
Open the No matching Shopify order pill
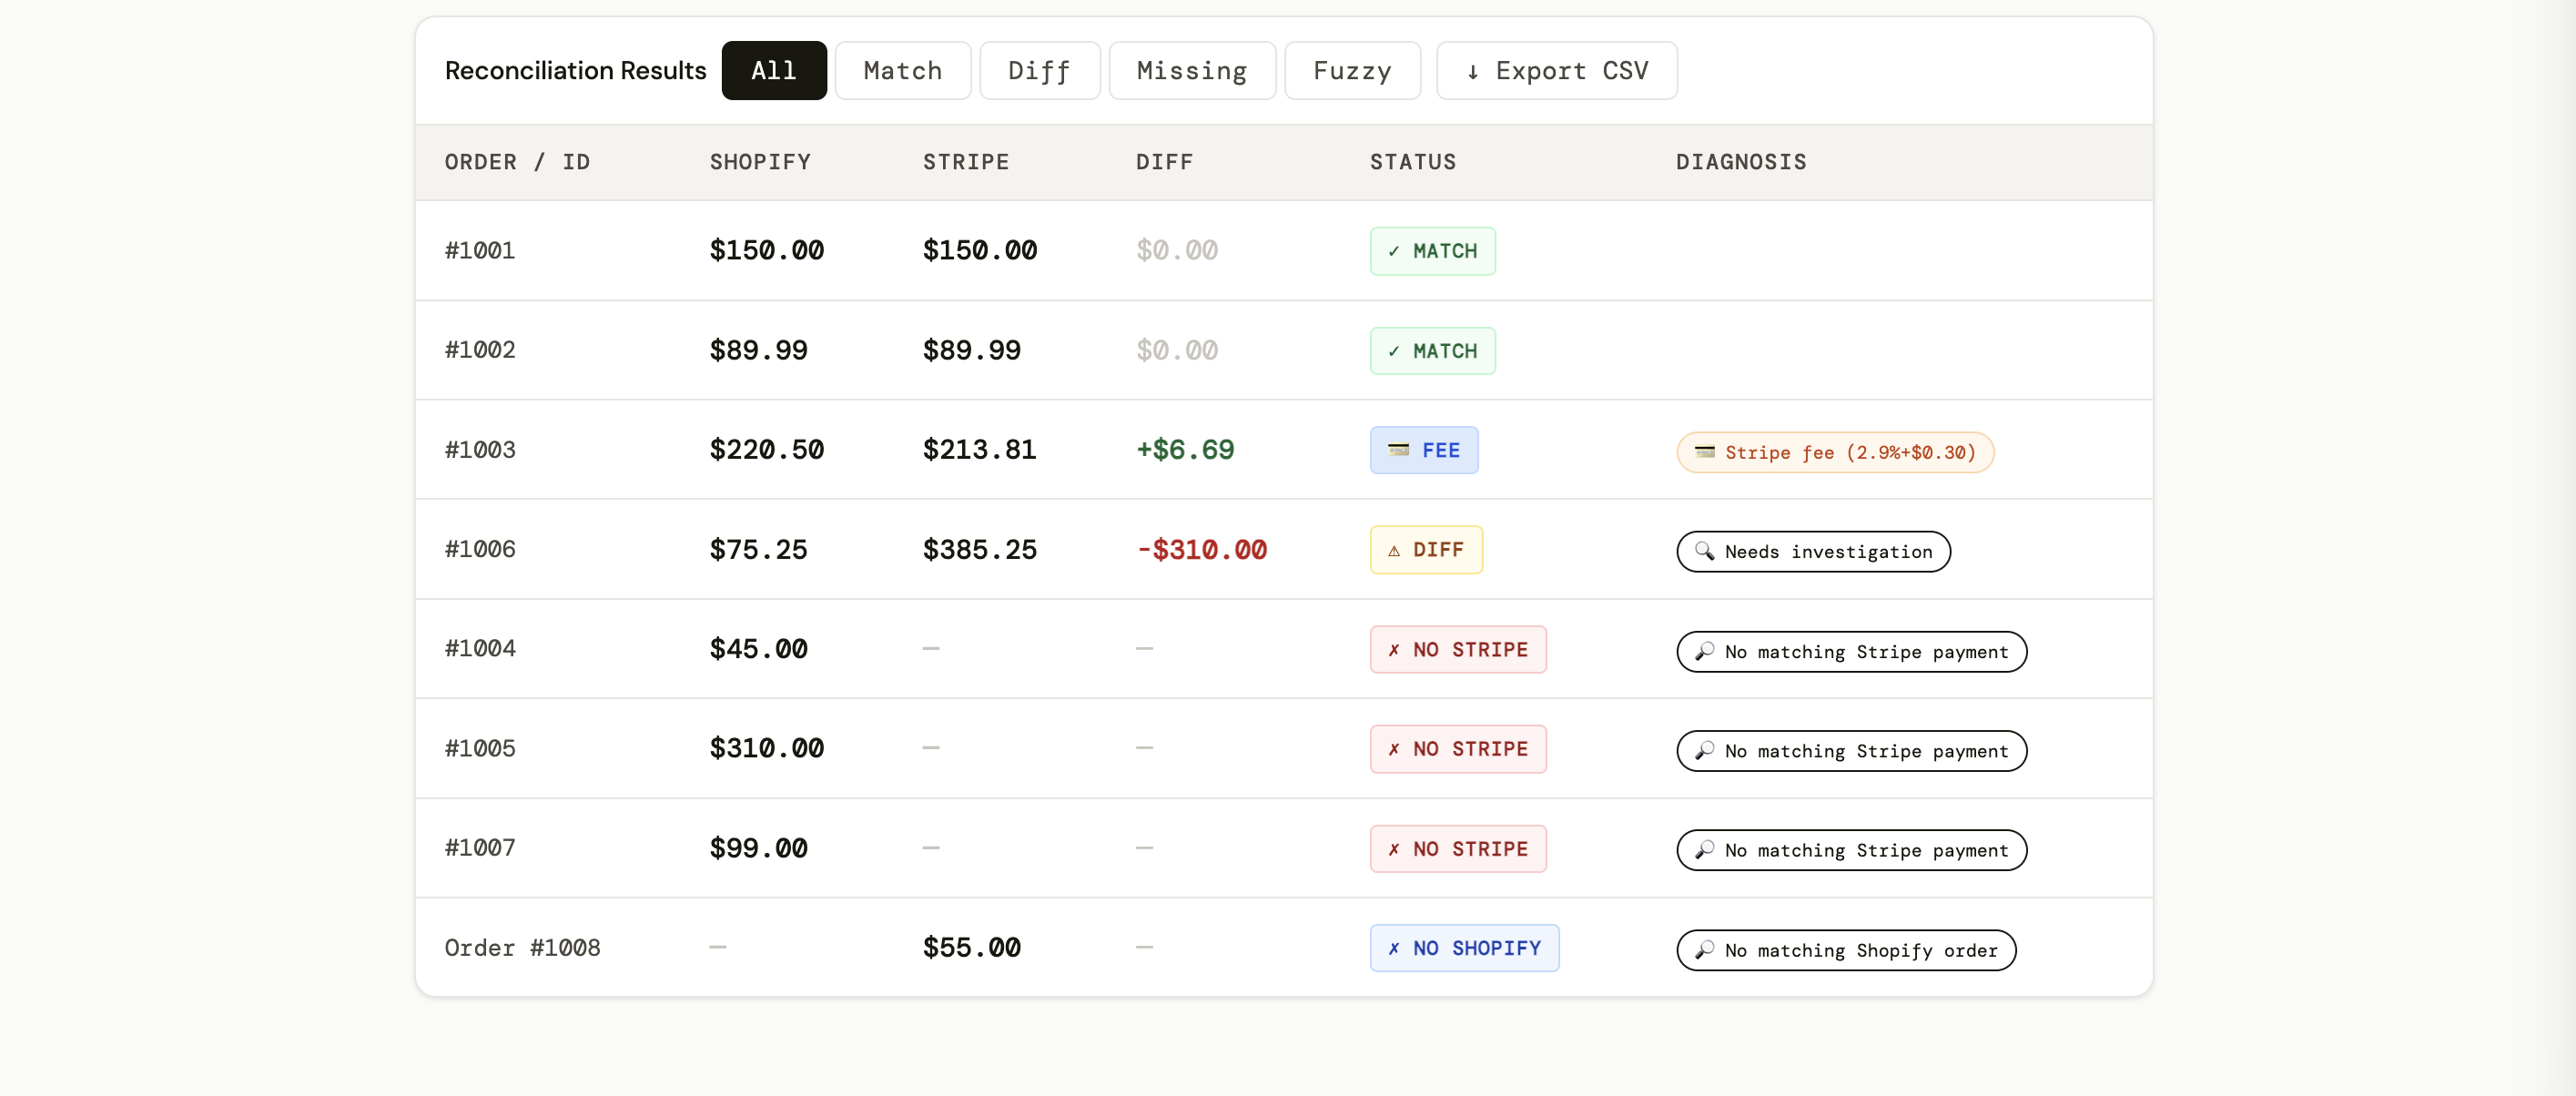(1846, 950)
